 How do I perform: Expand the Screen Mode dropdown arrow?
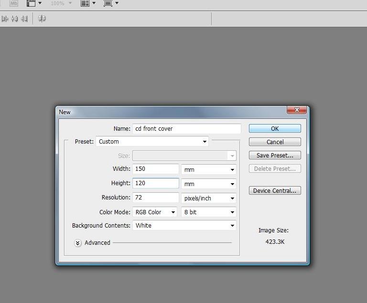tap(117, 3)
